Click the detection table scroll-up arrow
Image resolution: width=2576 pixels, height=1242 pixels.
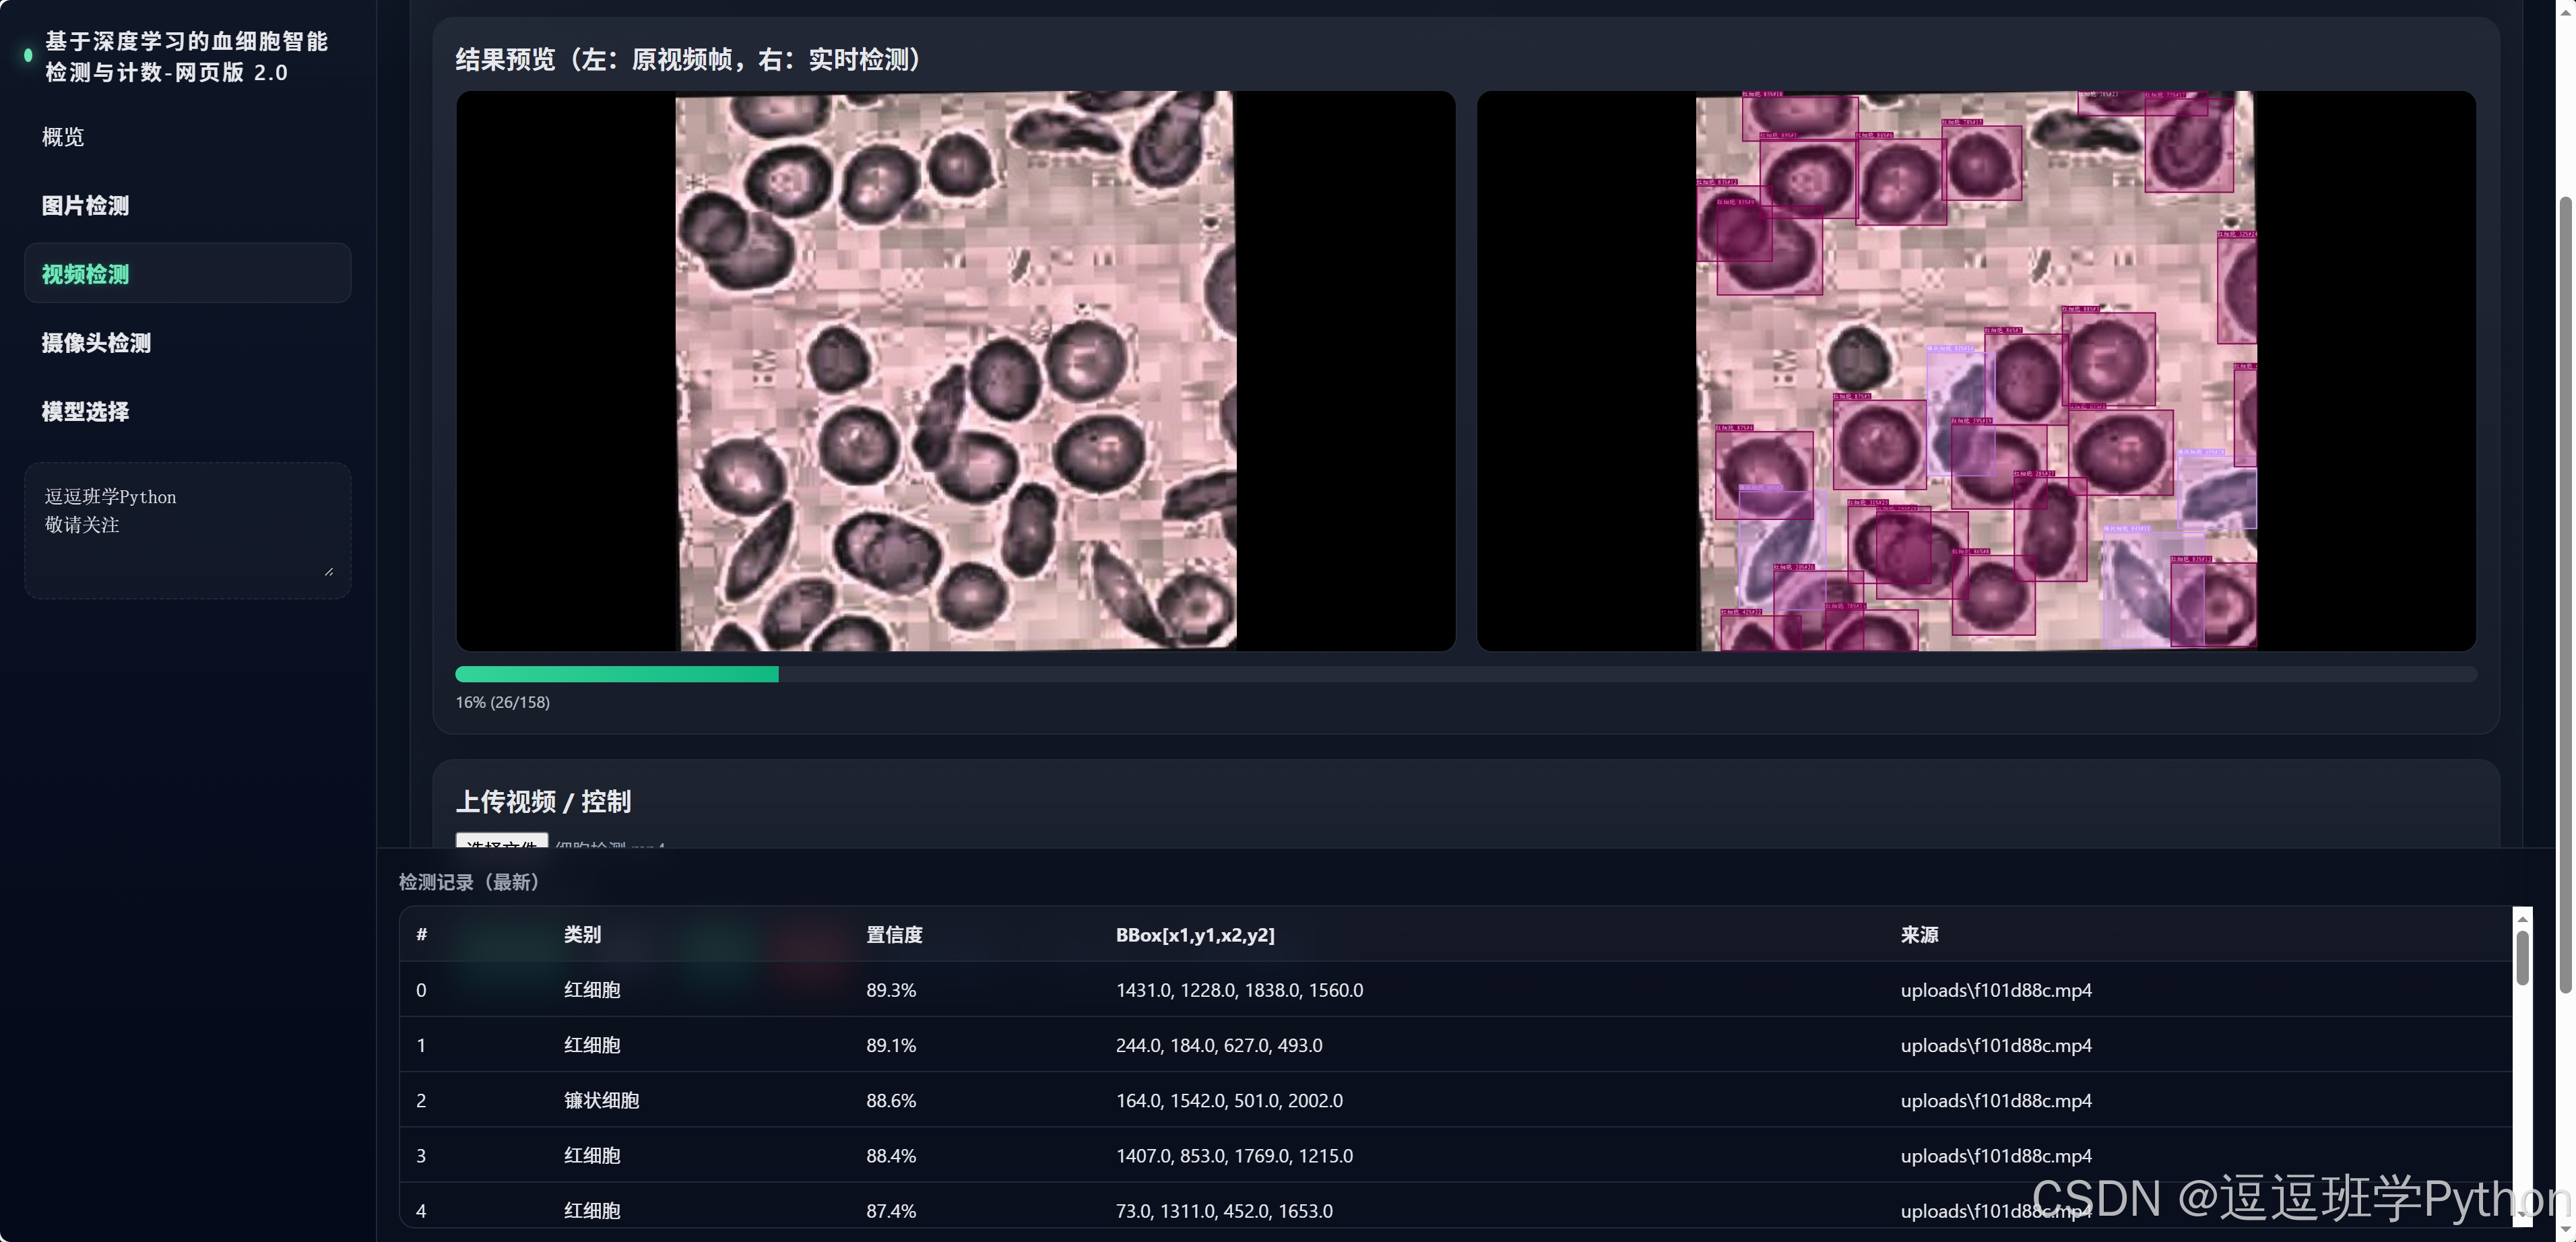[x=2522, y=919]
